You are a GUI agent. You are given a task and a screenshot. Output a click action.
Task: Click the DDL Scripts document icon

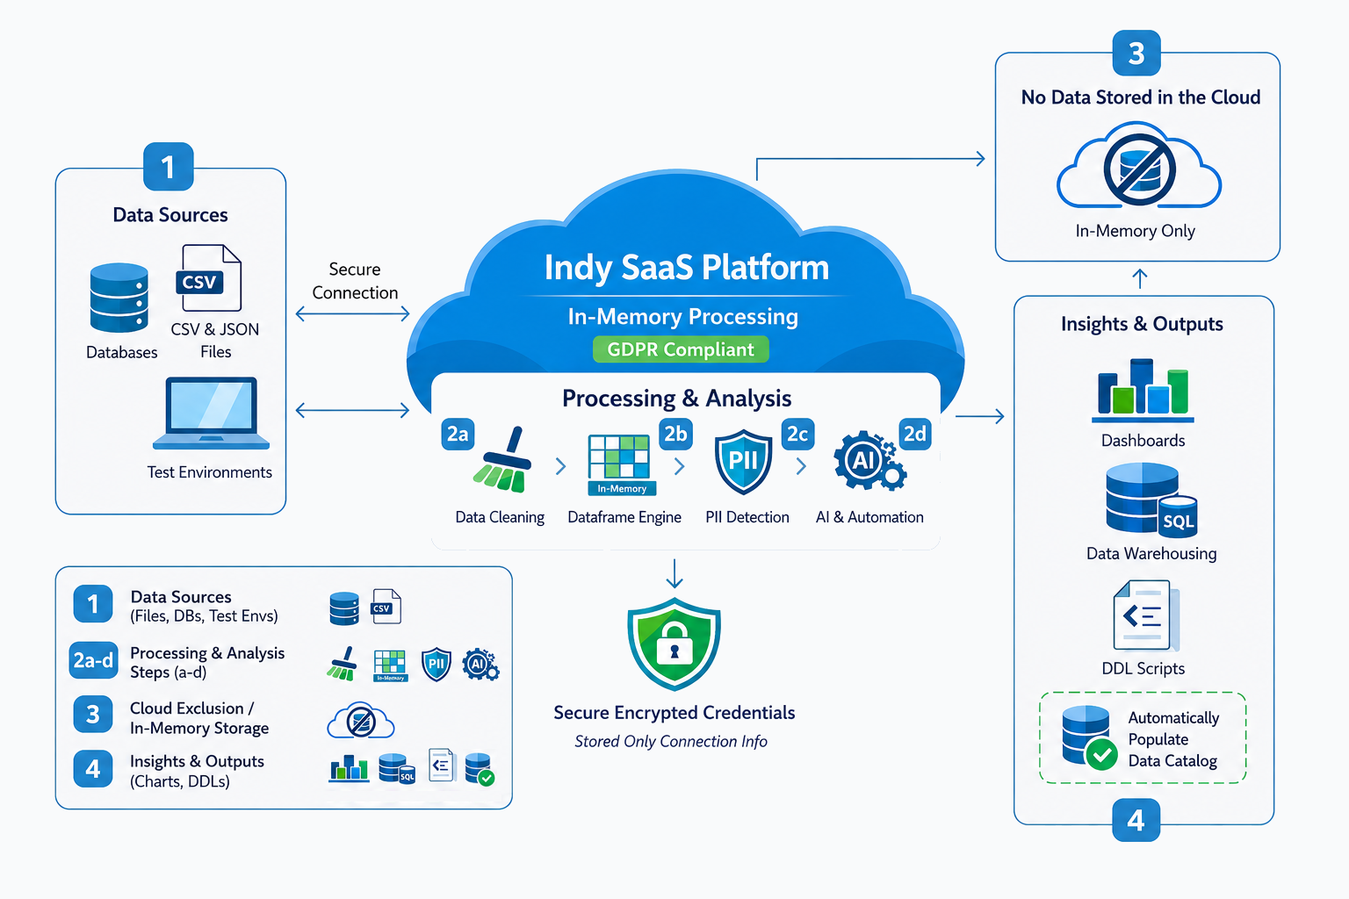pyautogui.click(x=1146, y=615)
